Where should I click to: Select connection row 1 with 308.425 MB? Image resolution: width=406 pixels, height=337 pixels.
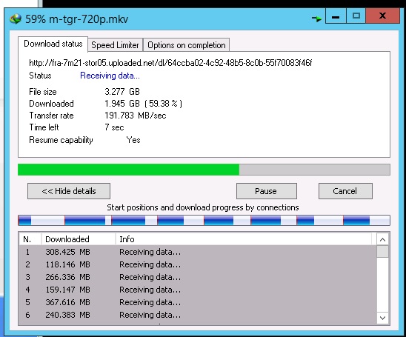[198, 252]
